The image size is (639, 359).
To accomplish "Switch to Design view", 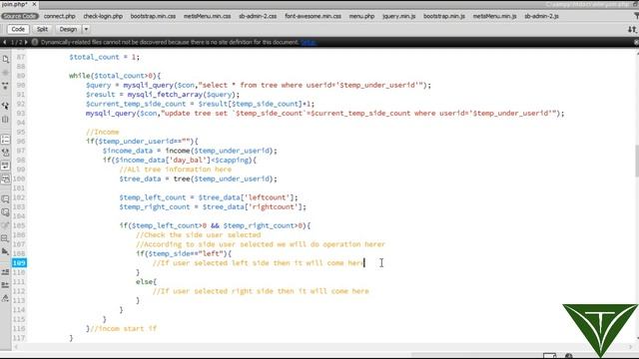I will pyautogui.click(x=68, y=29).
